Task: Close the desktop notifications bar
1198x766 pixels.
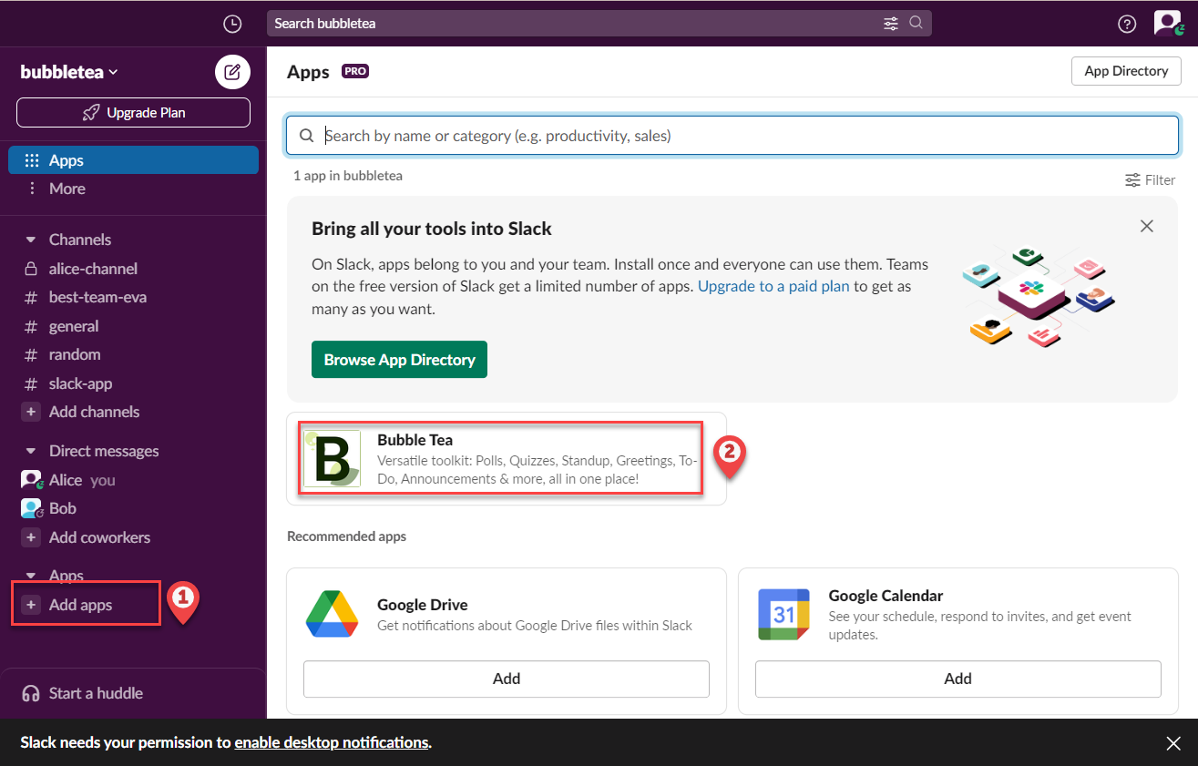Action: [1173, 743]
